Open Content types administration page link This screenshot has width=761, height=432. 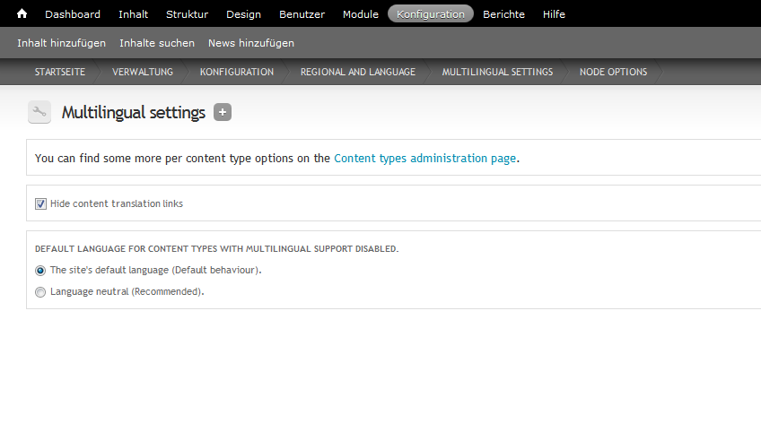(x=424, y=159)
